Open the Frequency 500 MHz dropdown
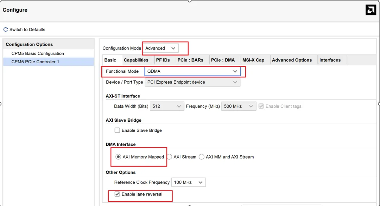Image resolution: width=380 pixels, height=206 pixels. [x=239, y=106]
